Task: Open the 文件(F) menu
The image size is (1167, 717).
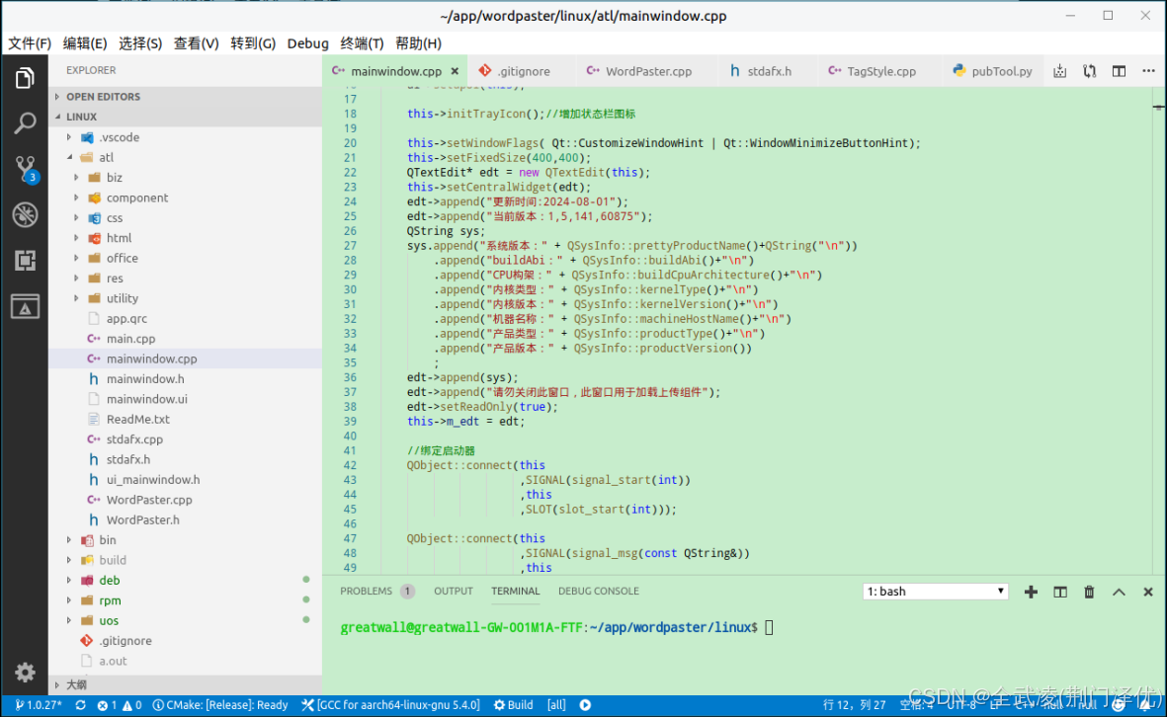Action: click(30, 43)
